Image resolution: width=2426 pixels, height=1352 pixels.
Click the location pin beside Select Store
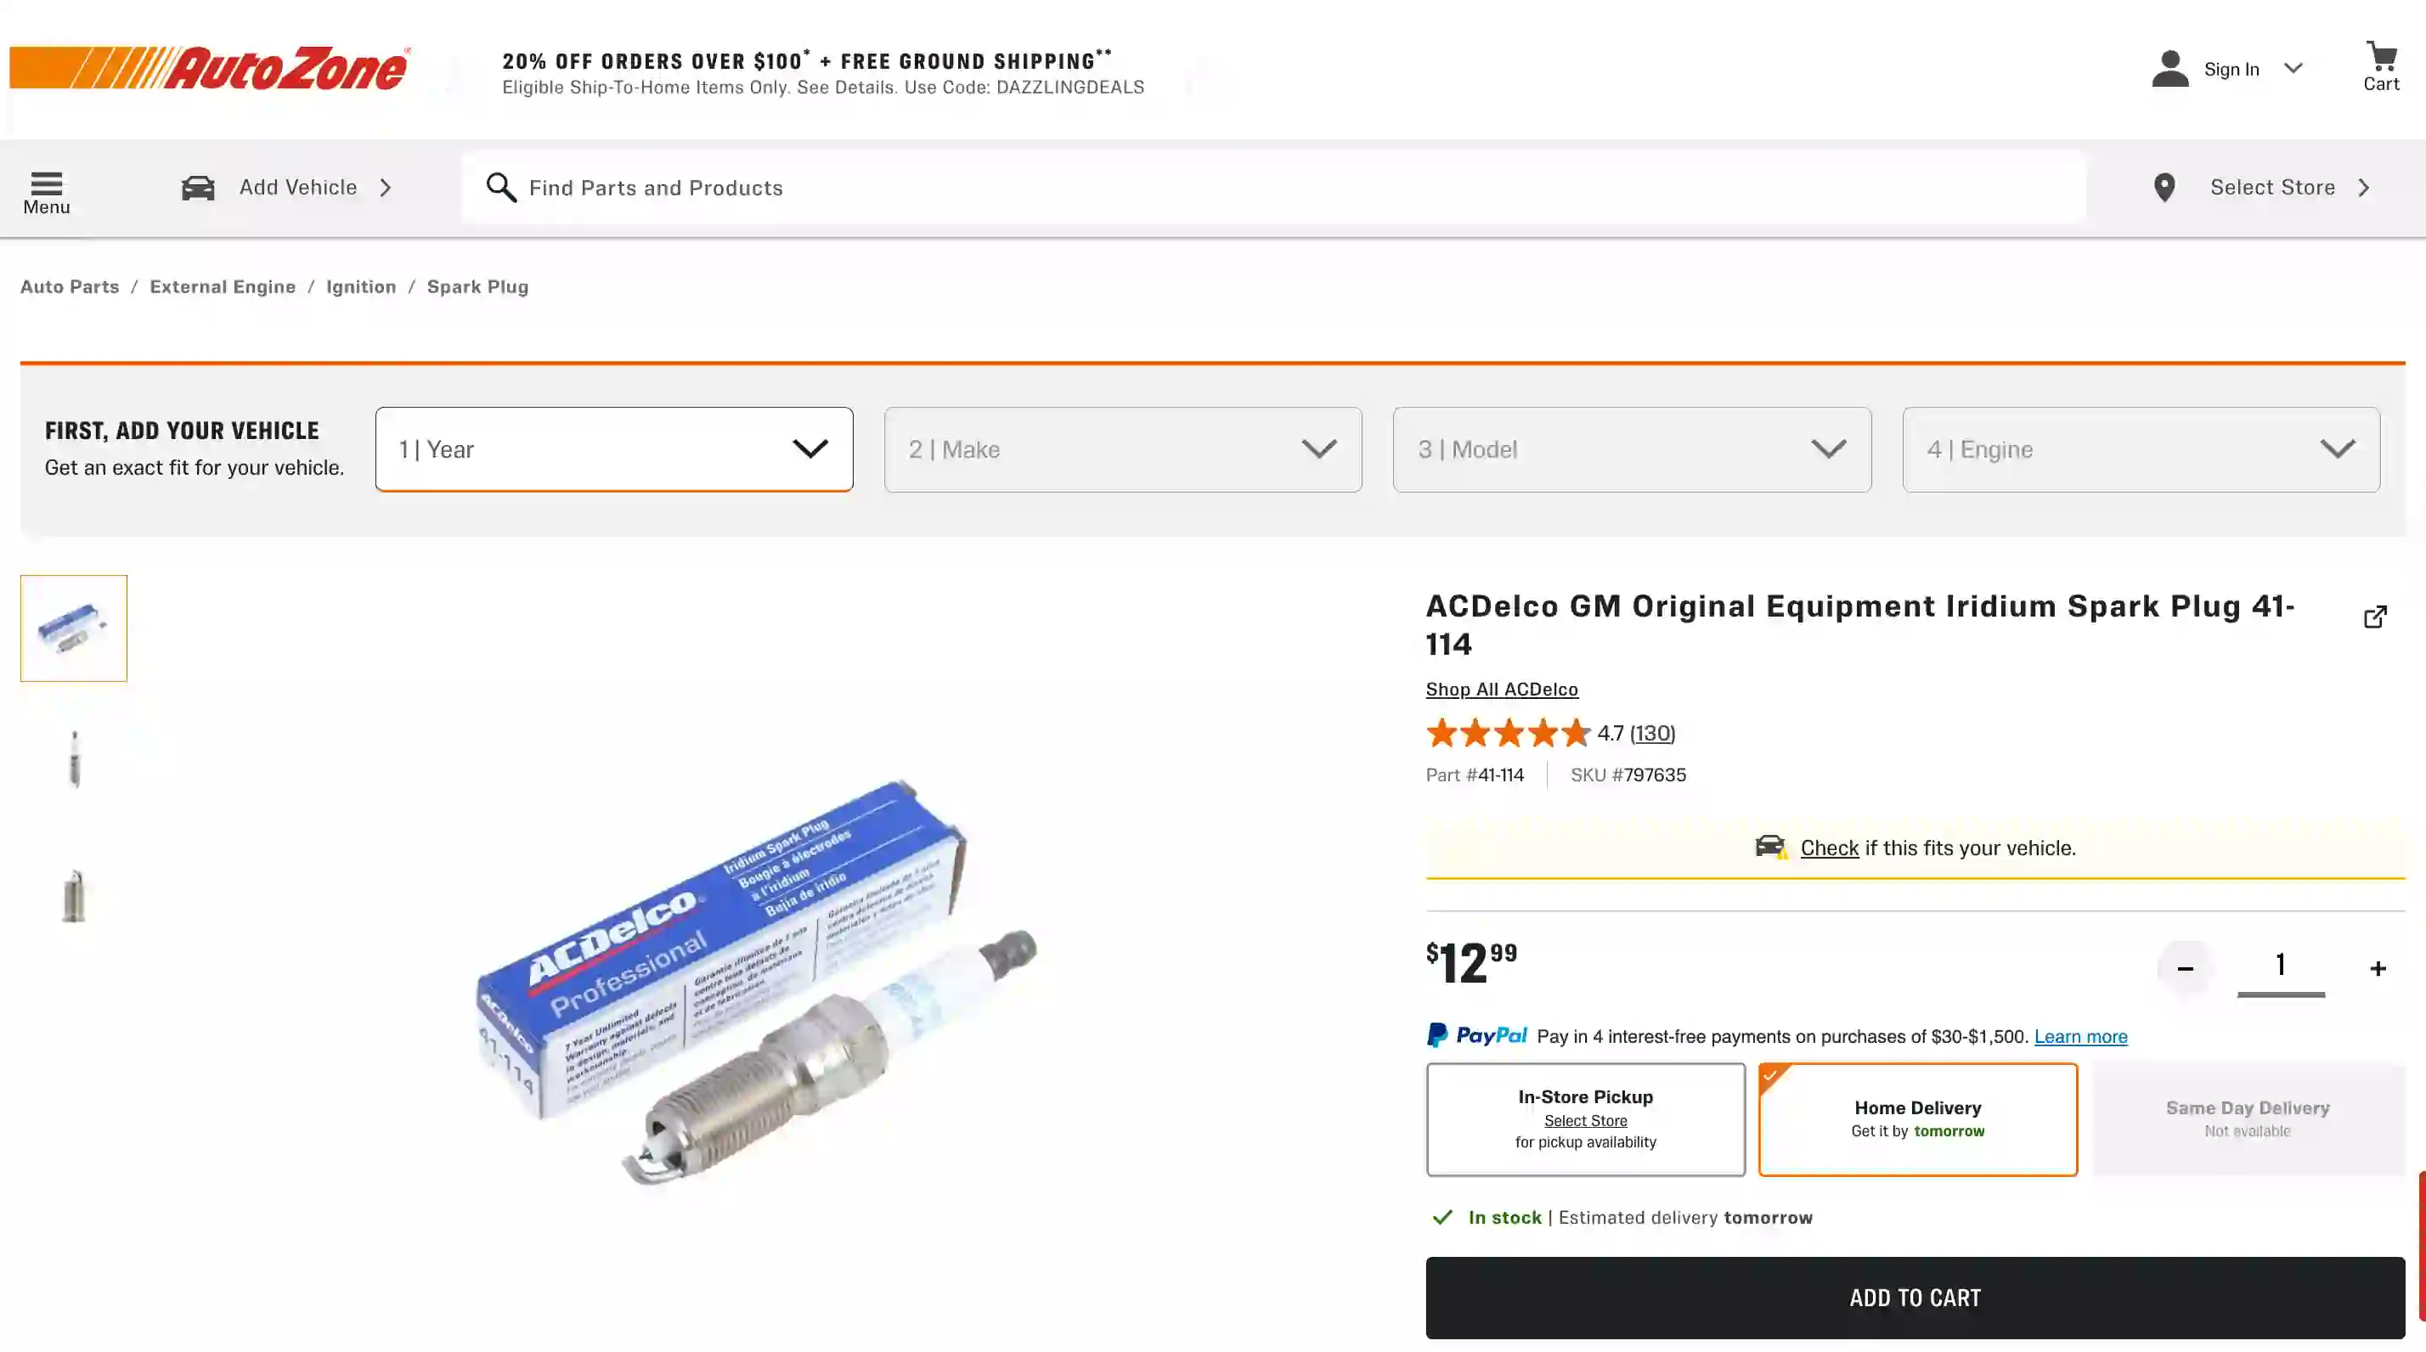coord(2164,188)
